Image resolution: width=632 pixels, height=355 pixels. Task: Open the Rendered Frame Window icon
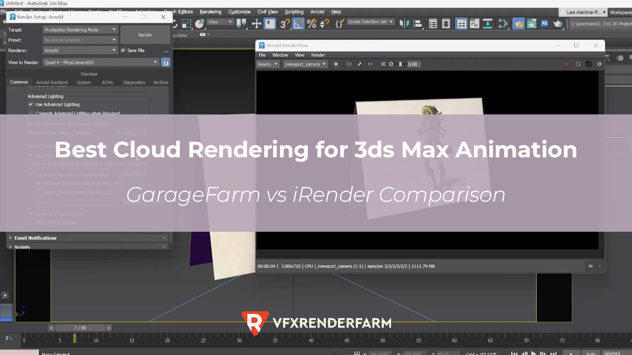(531, 23)
